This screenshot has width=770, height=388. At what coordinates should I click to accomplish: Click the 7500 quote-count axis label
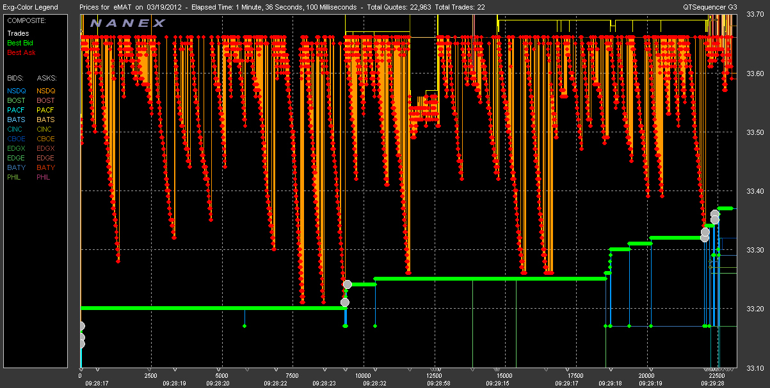pyautogui.click(x=293, y=376)
